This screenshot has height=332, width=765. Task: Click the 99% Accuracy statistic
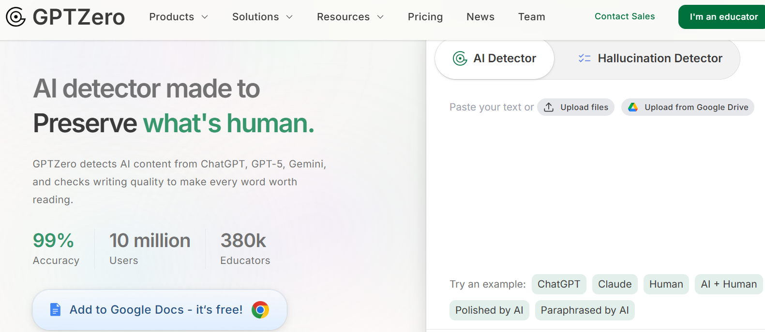[56, 249]
